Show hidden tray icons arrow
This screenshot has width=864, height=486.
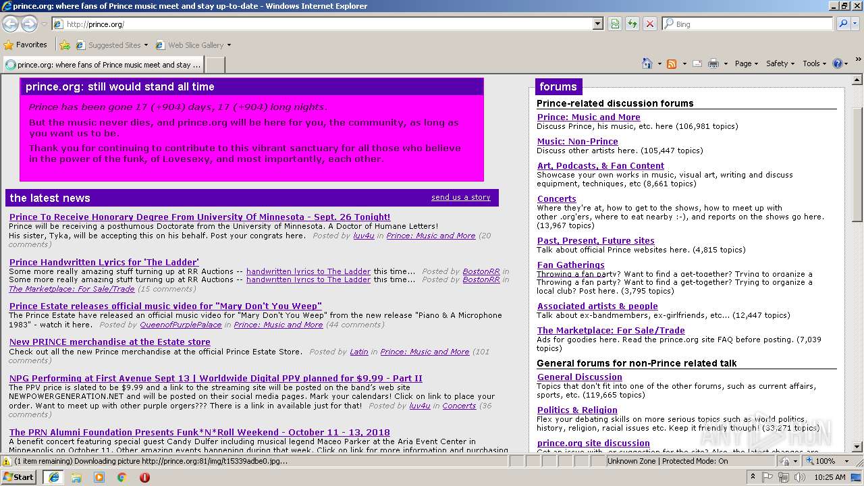753,477
